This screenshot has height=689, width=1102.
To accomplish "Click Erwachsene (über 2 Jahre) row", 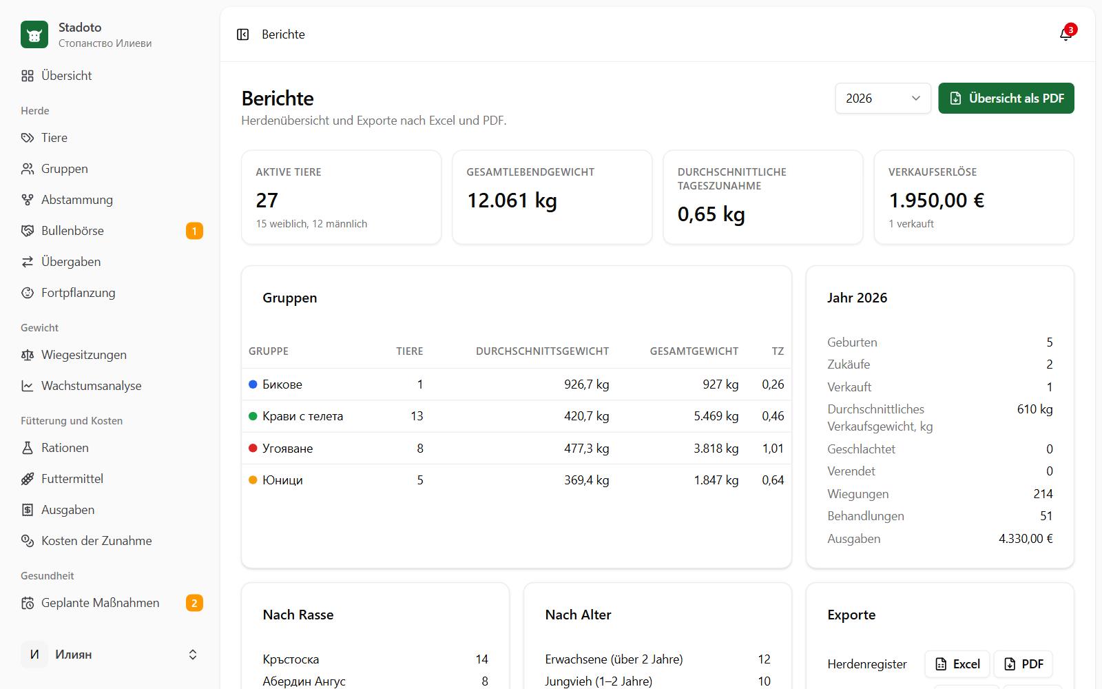I will click(x=658, y=659).
